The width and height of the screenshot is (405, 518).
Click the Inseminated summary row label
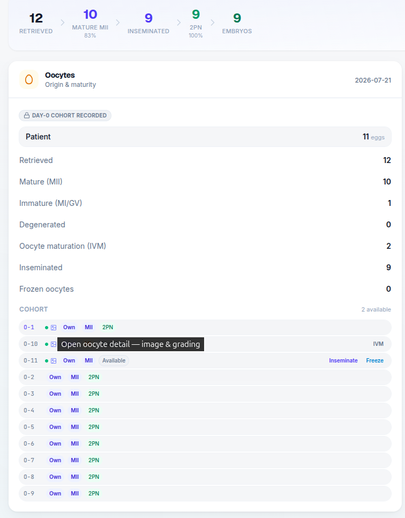[41, 268]
